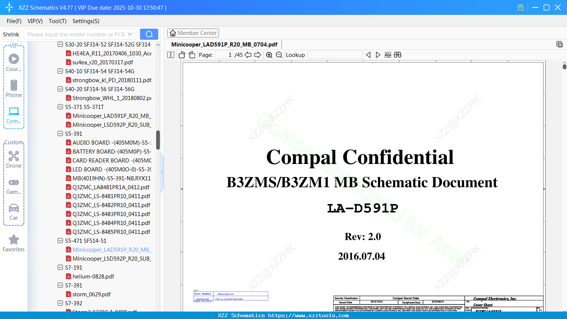
Task: Collapse the S7-191 tree node
Action: [x=60, y=268]
